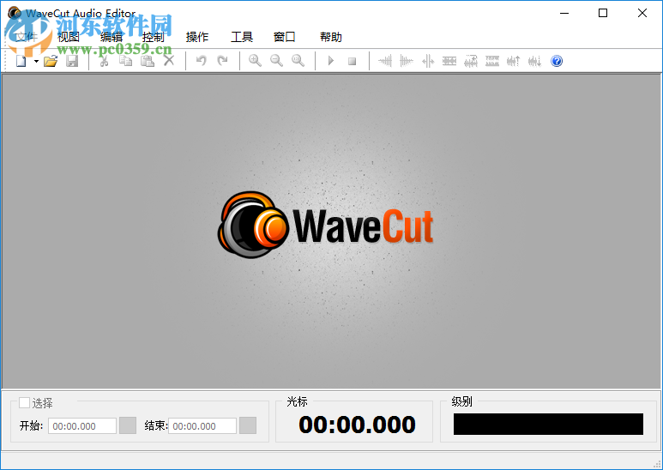Open the 视图 (View) menu
Image resolution: width=663 pixels, height=470 pixels.
point(69,37)
